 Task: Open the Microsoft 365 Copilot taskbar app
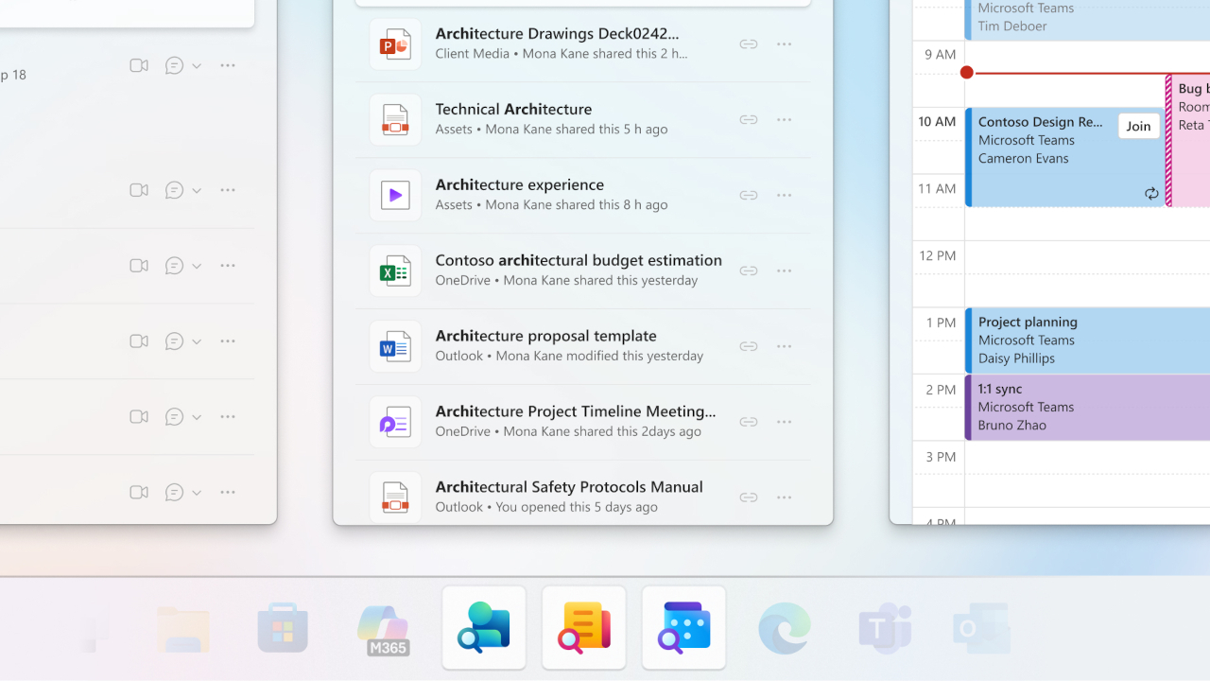(x=383, y=628)
